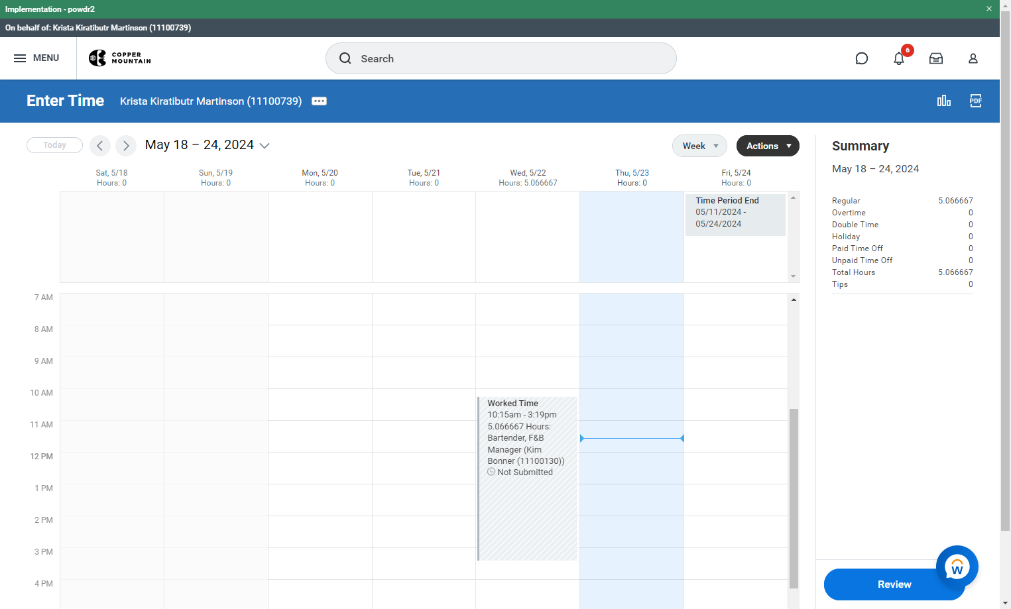This screenshot has width=1011, height=609.
Task: Click the Review button
Action: (894, 584)
